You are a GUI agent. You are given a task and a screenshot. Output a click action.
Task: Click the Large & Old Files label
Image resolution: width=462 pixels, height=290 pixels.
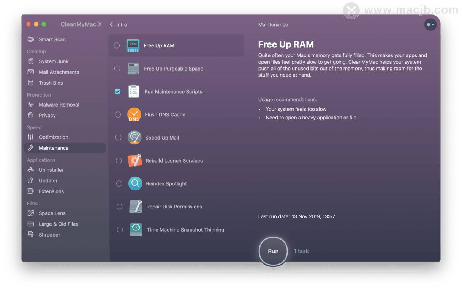(59, 224)
